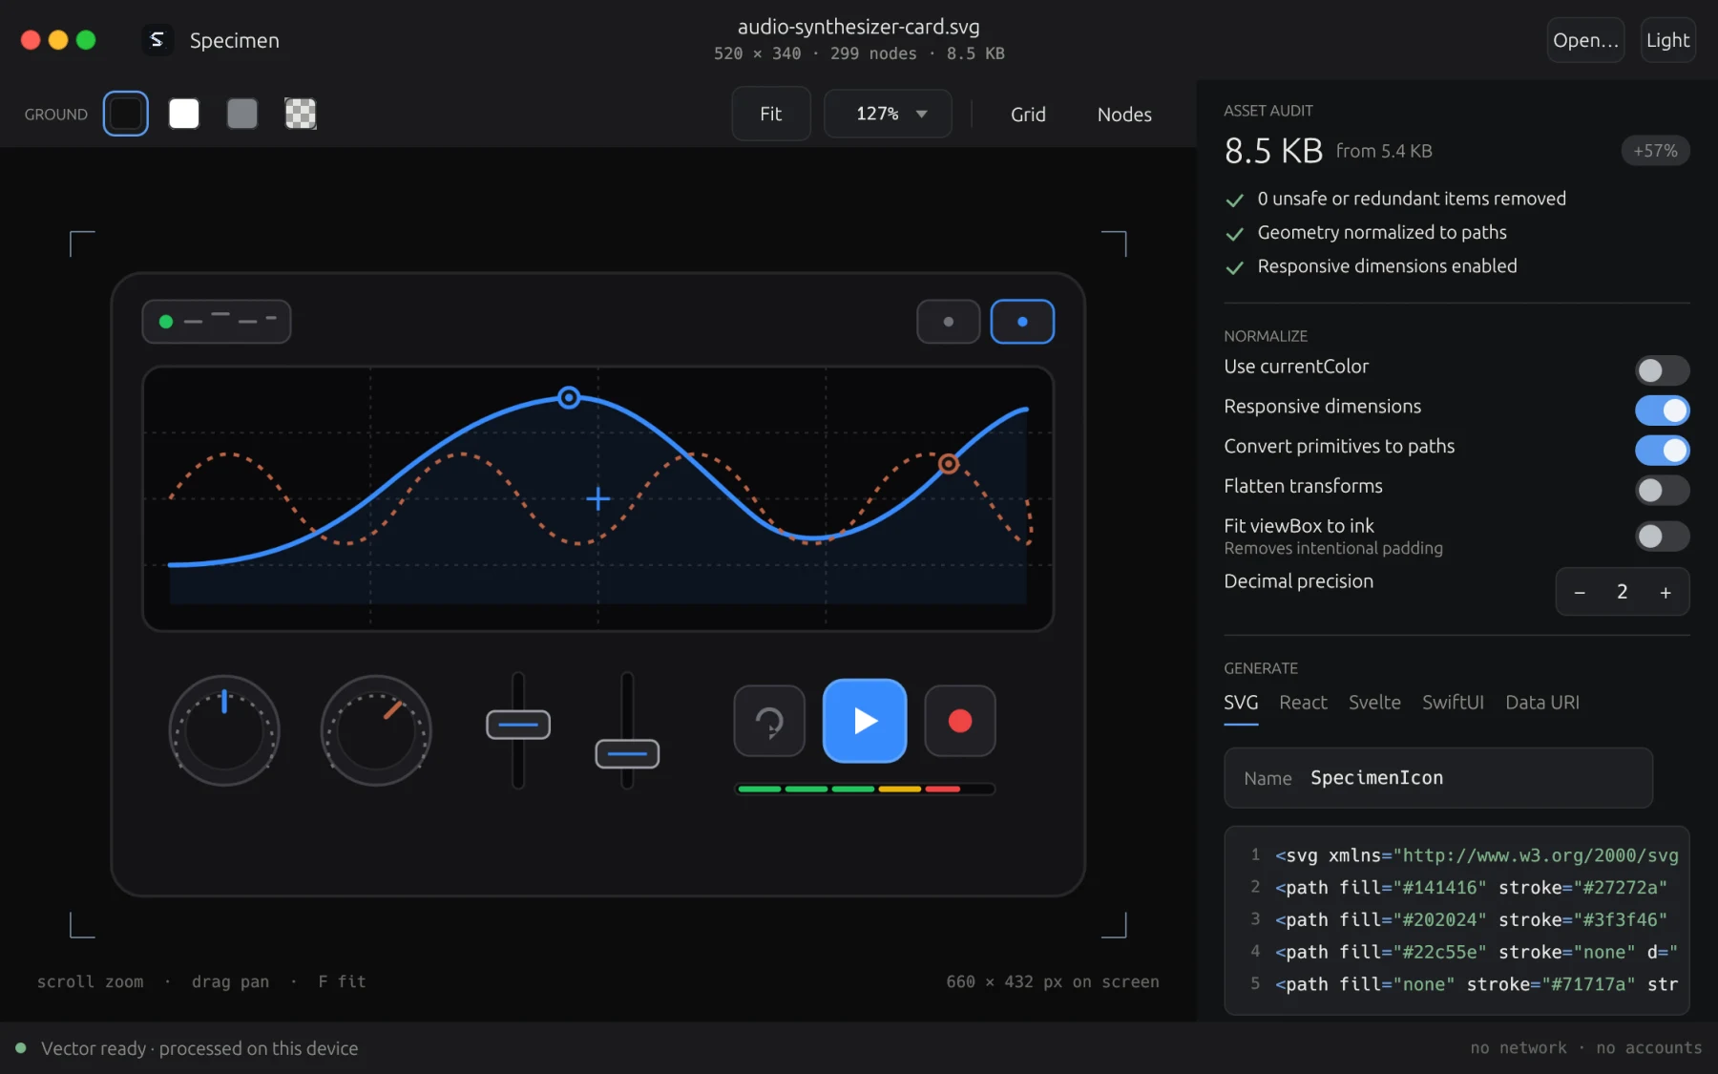Click the left blue dial knob

coord(224,730)
